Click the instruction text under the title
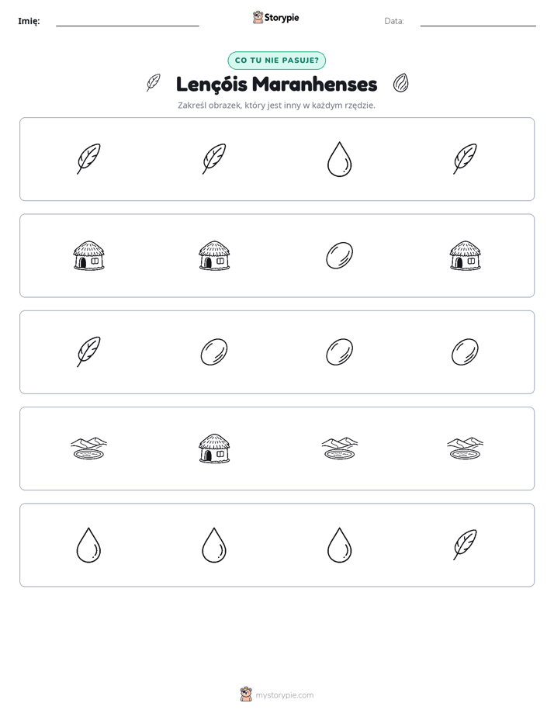 click(x=276, y=106)
